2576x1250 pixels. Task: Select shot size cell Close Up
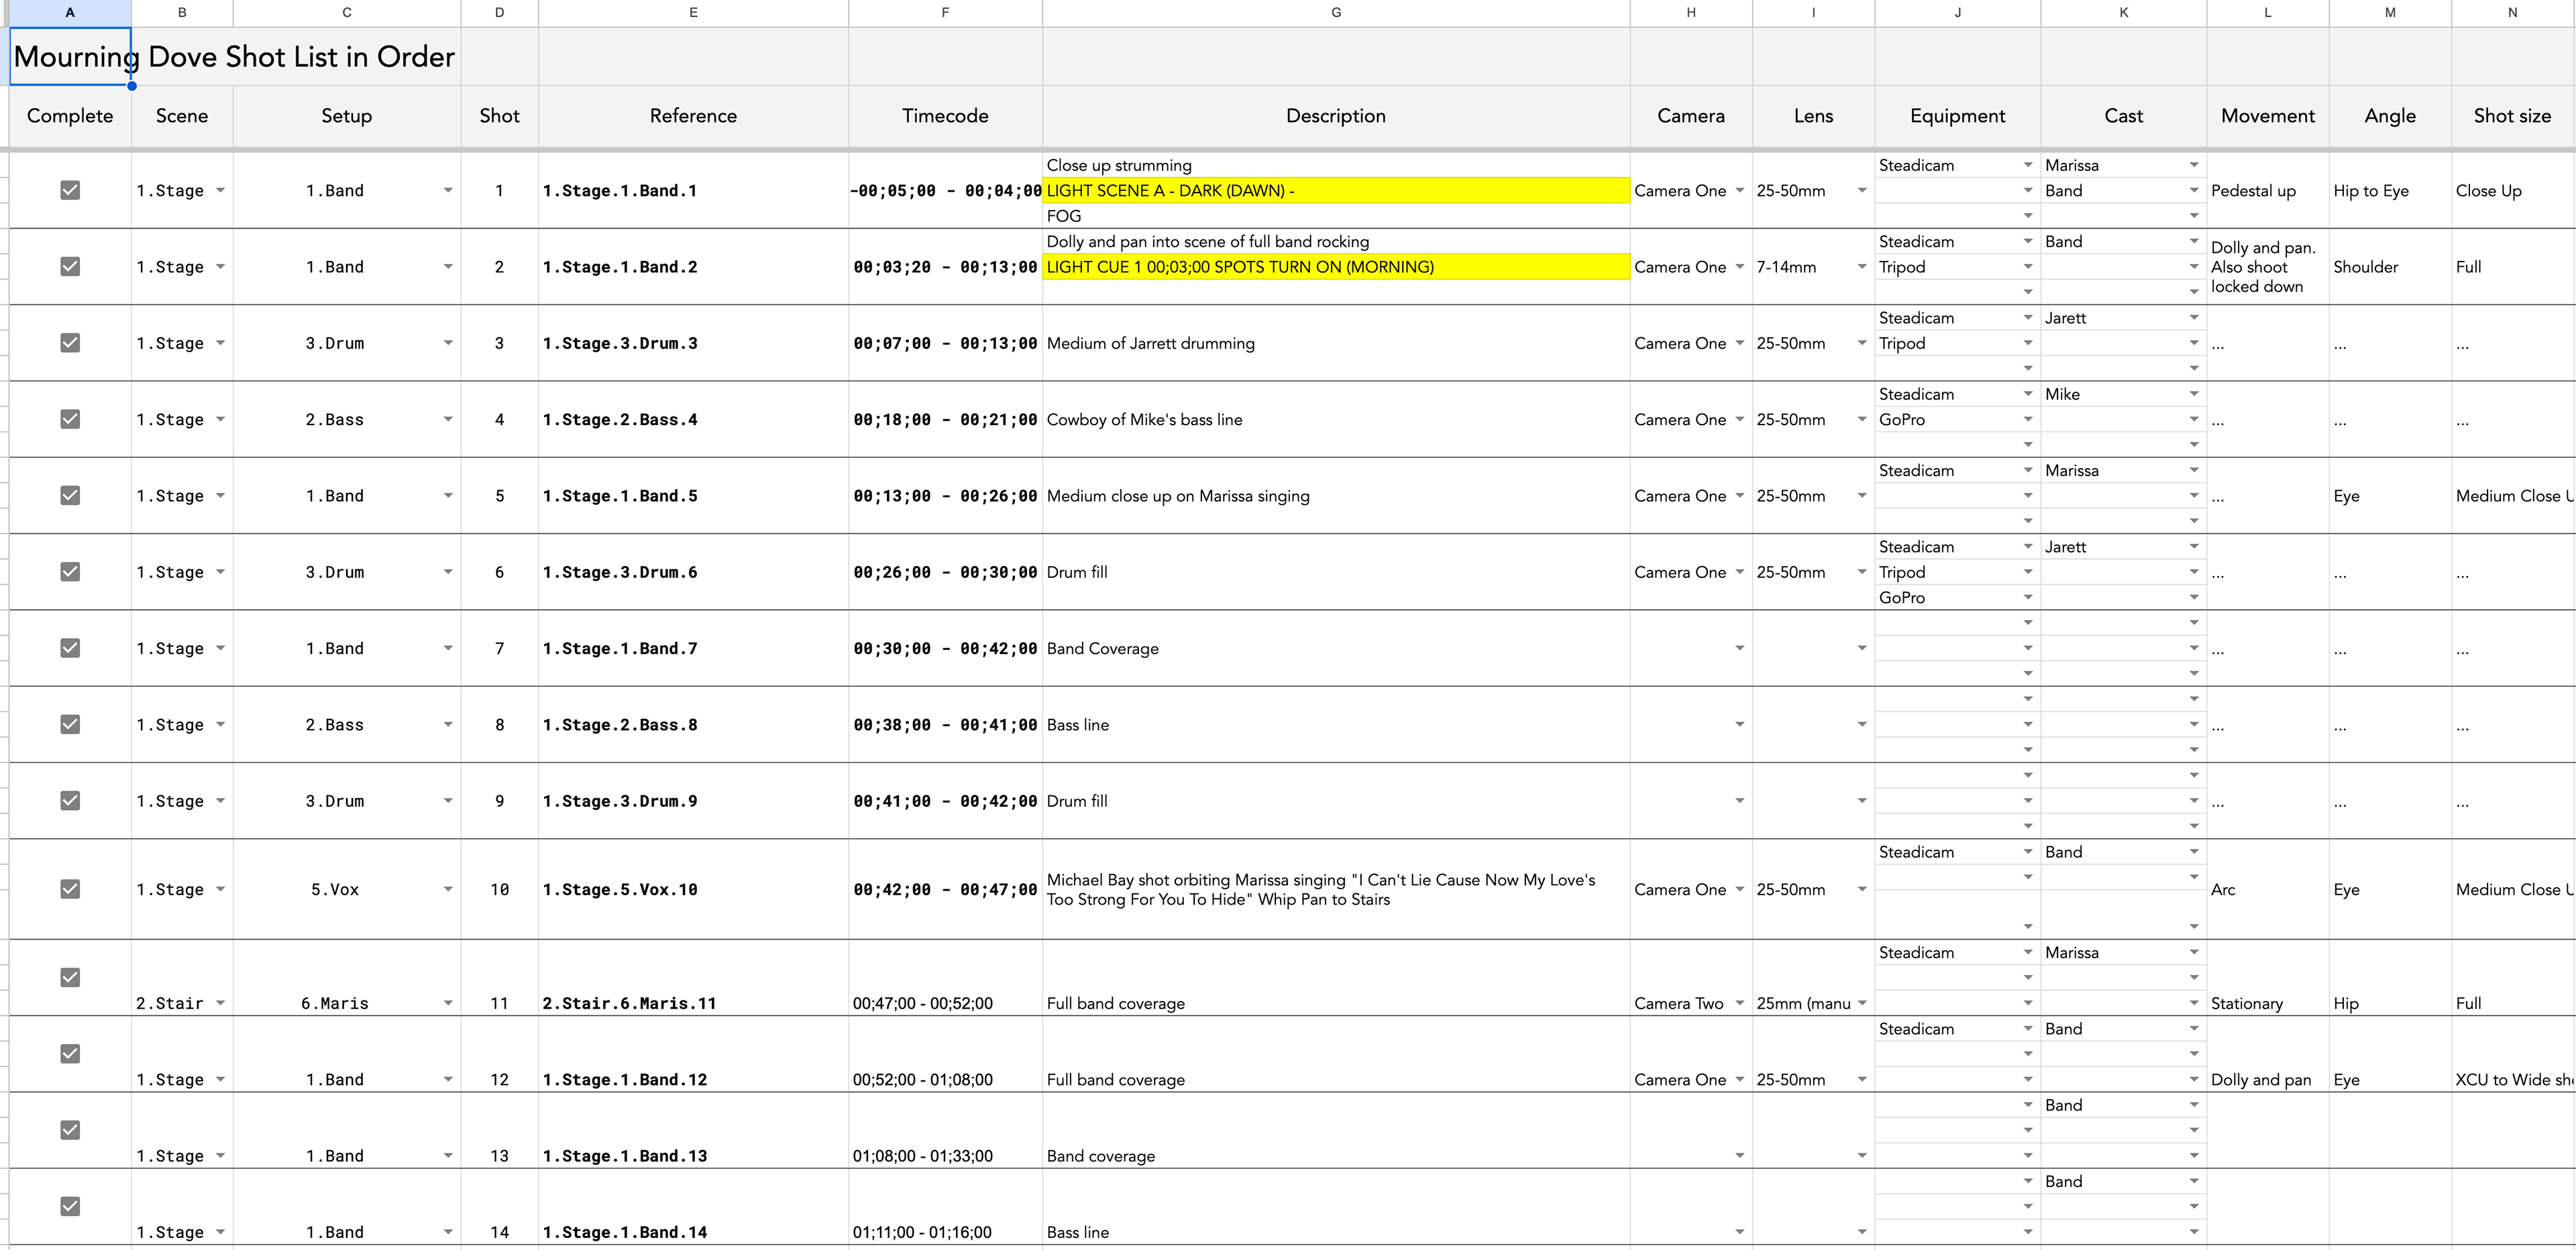pos(2512,190)
